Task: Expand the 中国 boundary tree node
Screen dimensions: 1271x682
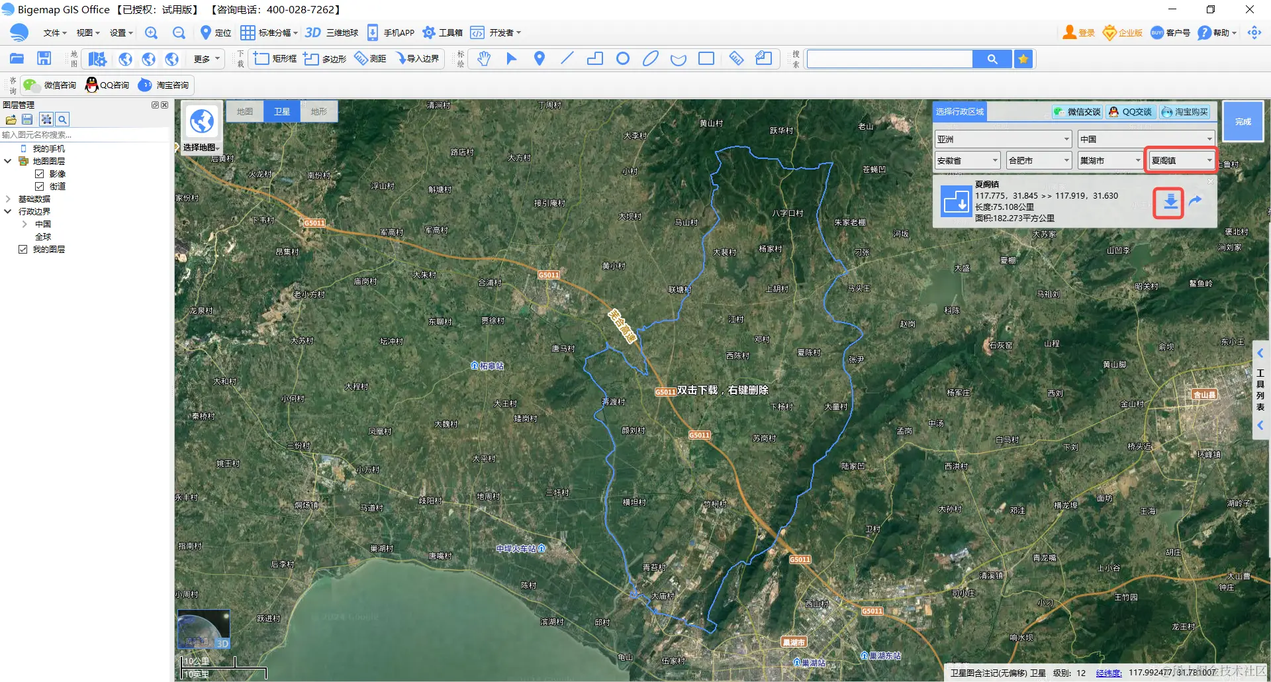Action: pos(24,224)
